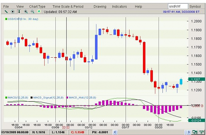Click the 03/17 date axis label
The height and width of the screenshot is (135, 206).
(126, 127)
